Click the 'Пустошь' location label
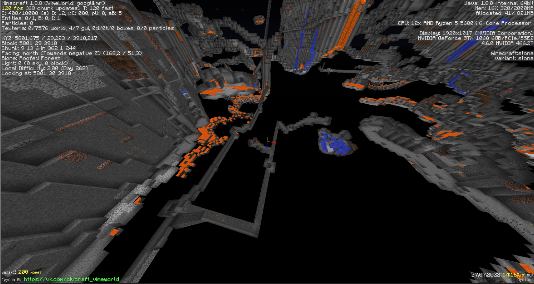The height and width of the screenshot is (284, 534). click(x=525, y=280)
